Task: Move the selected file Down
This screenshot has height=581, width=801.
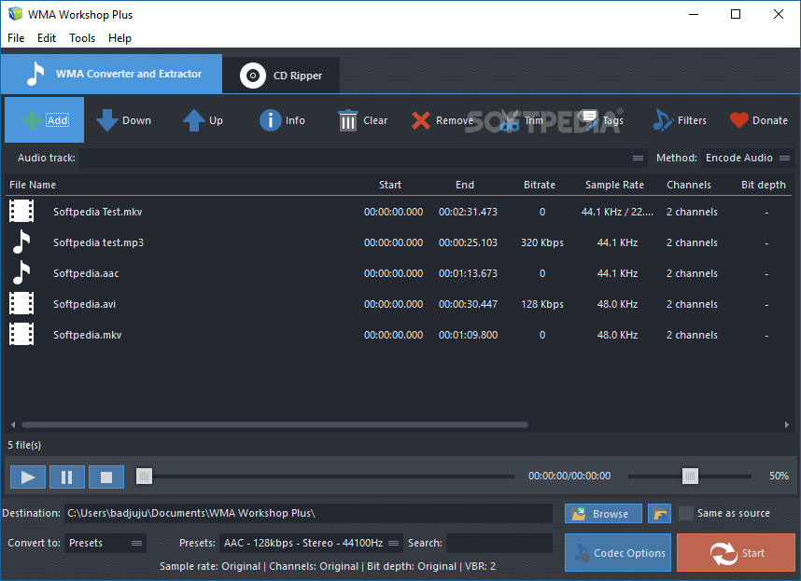Action: pyautogui.click(x=123, y=120)
